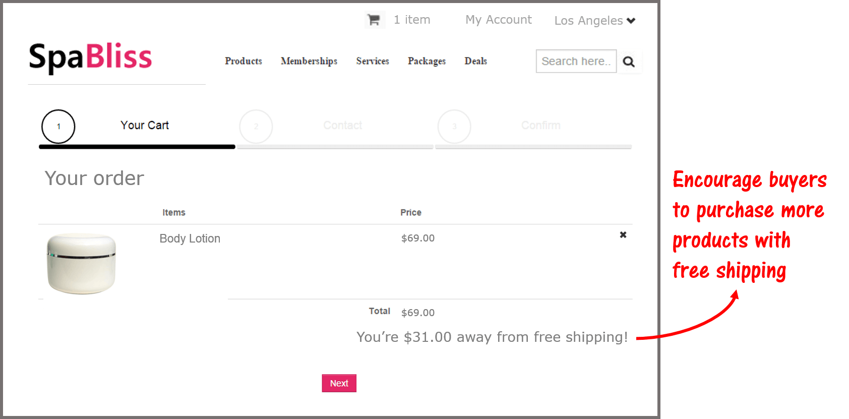This screenshot has height=419, width=849.
Task: Remove Body Lotion using the X icon
Action: tap(623, 234)
